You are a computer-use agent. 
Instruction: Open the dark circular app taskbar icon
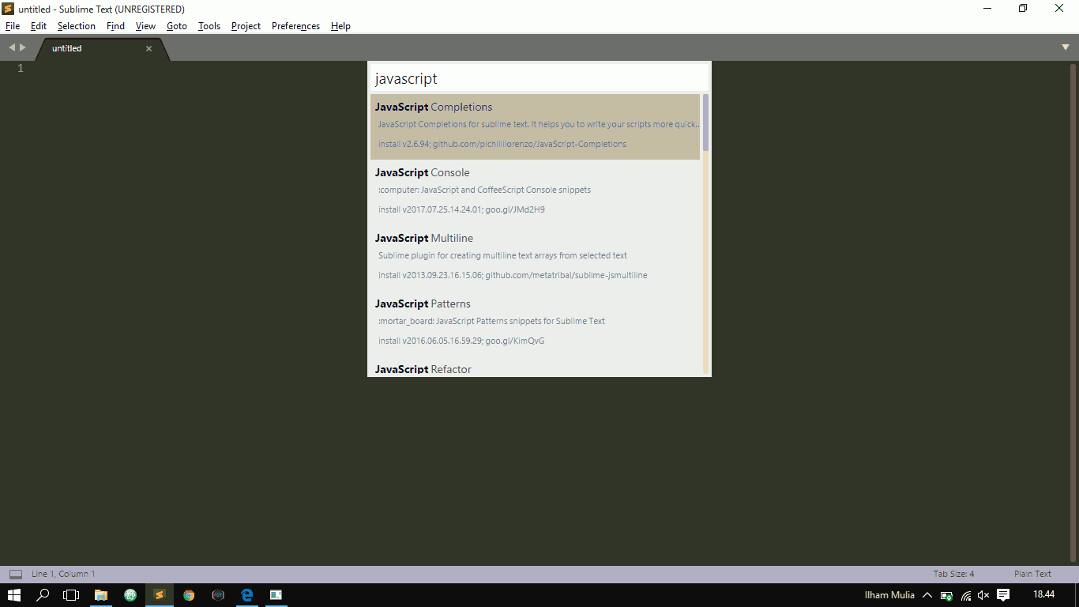tap(218, 595)
